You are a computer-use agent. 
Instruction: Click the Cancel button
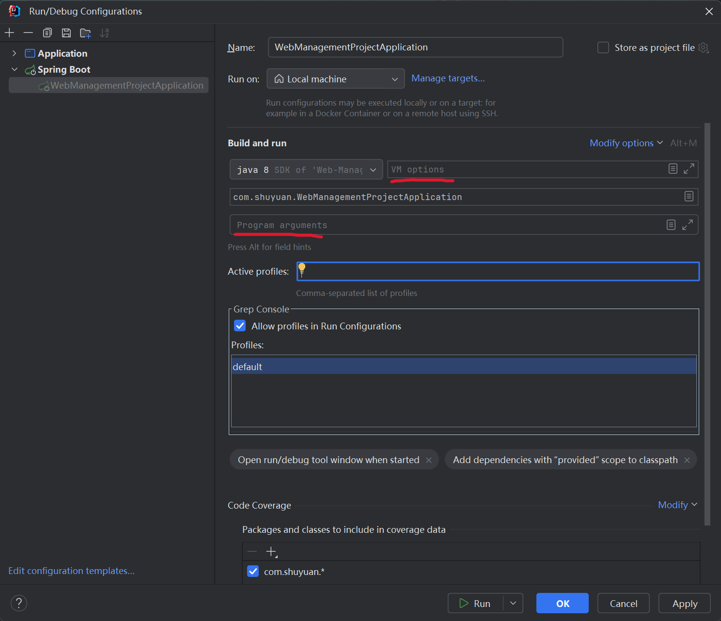click(623, 603)
